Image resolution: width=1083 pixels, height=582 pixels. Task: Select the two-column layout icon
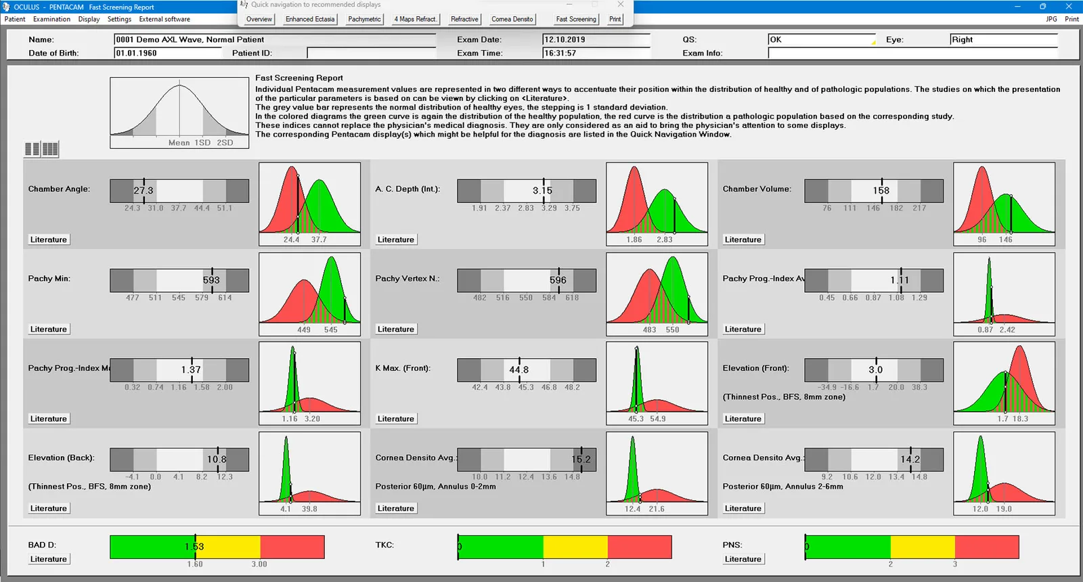(32, 149)
